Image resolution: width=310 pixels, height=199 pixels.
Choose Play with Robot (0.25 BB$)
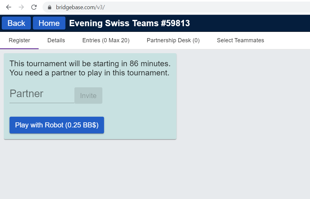click(x=57, y=125)
